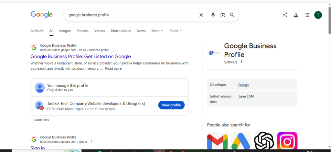Switch to Videos tab
The height and width of the screenshot is (152, 331).
[x=100, y=31]
